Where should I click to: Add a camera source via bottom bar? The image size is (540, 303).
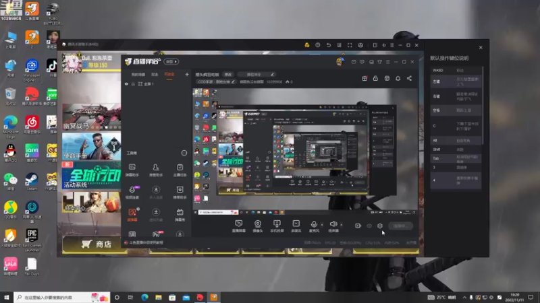tap(258, 226)
